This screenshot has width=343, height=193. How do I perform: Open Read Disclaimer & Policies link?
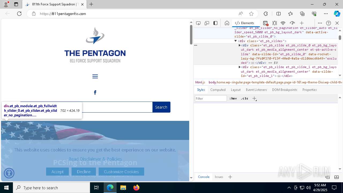[95, 159]
